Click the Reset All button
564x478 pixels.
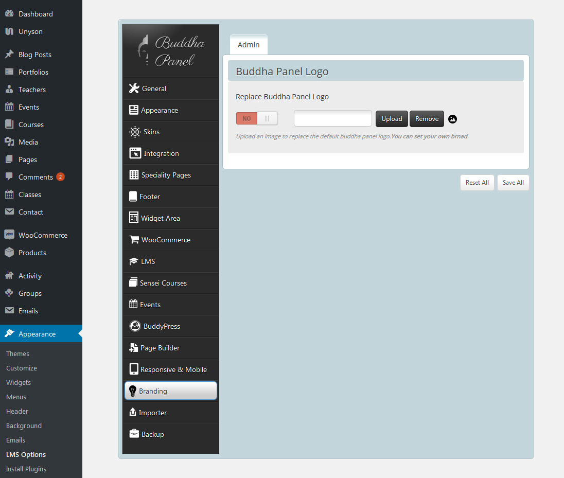pyautogui.click(x=477, y=183)
